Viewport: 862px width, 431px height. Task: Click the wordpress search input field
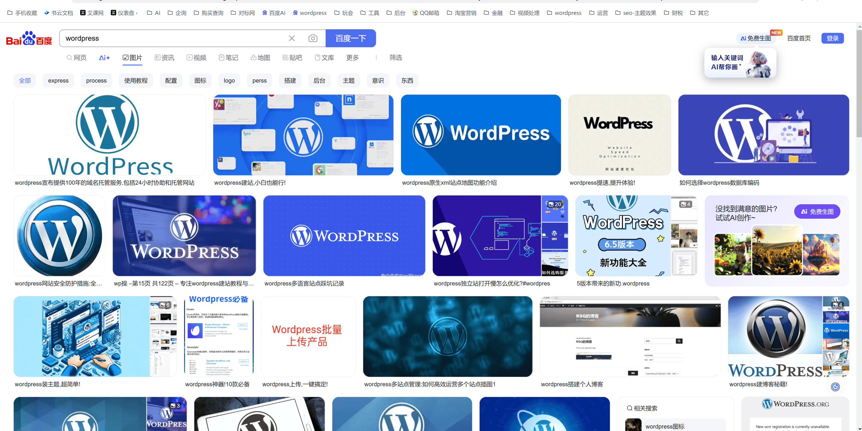pyautogui.click(x=173, y=38)
